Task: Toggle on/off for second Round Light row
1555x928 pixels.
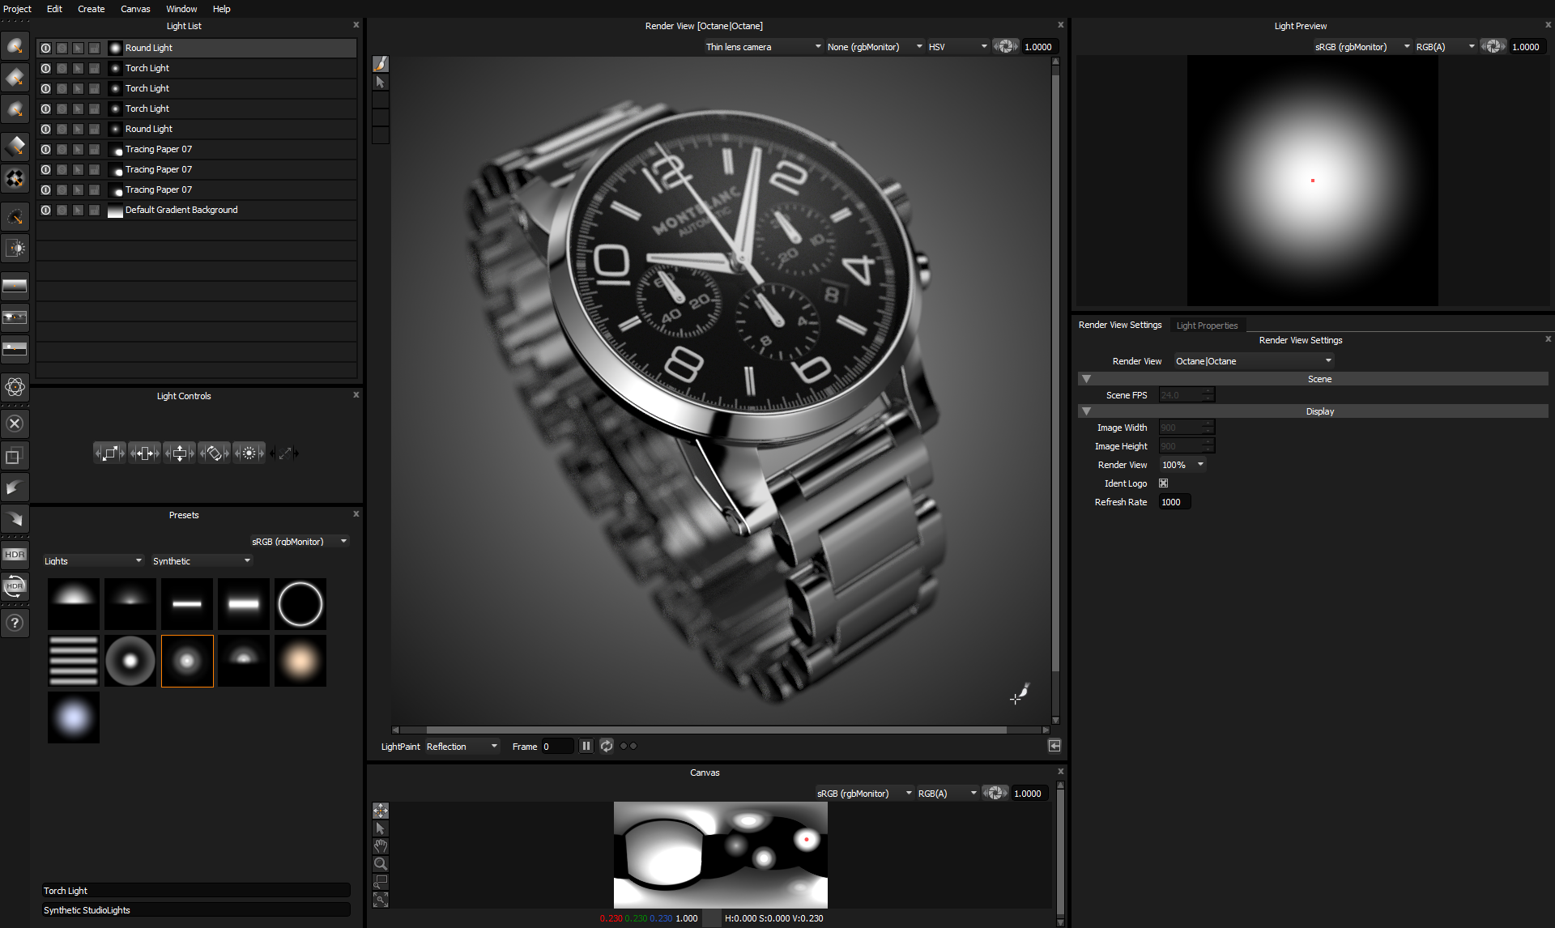Action: [46, 129]
